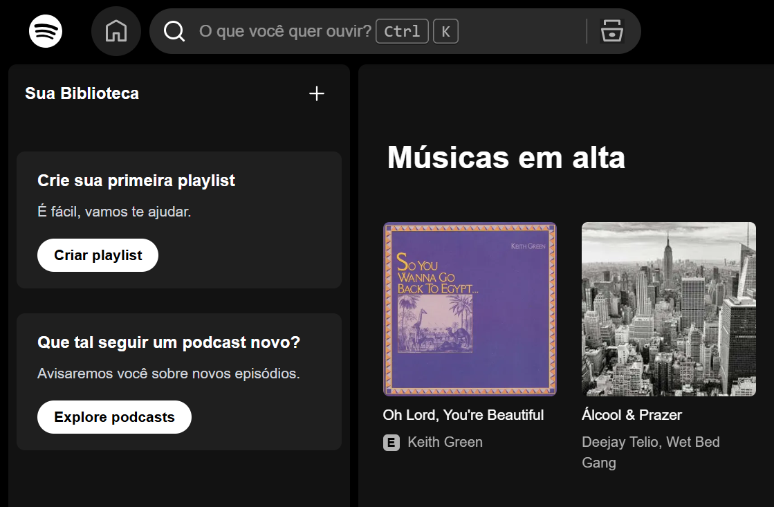Open the Sua Biblioteca heading
774x507 pixels.
82,93
